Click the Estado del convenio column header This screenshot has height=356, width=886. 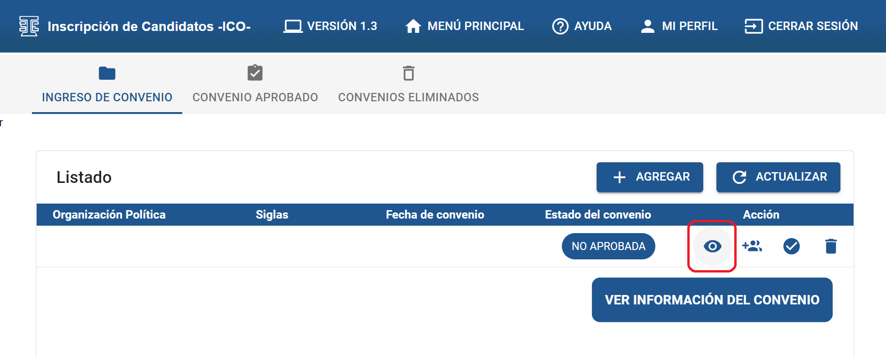click(598, 215)
